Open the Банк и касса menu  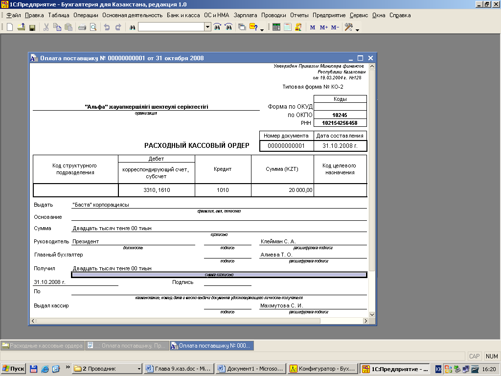(183, 15)
